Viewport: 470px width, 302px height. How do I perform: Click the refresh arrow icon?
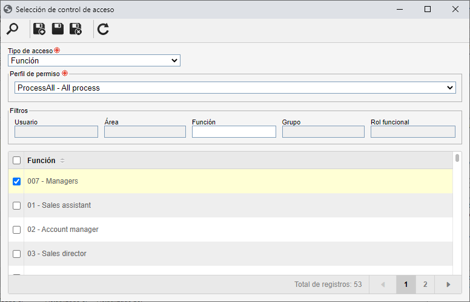(103, 29)
